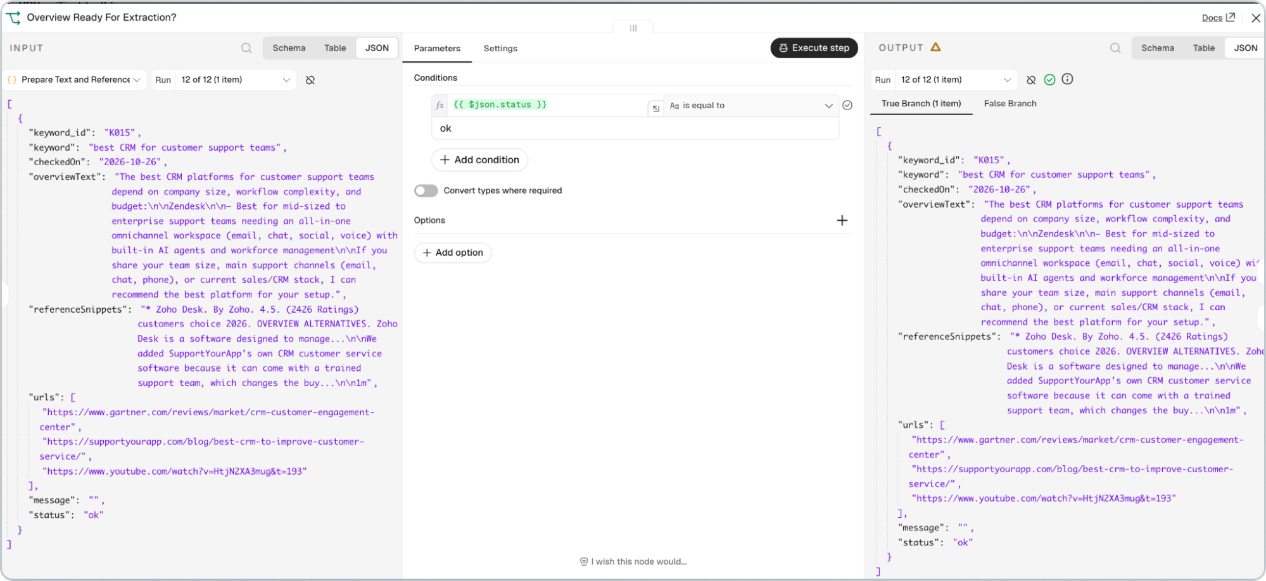Close the node details panel
1266x581 pixels.
(x=1256, y=18)
